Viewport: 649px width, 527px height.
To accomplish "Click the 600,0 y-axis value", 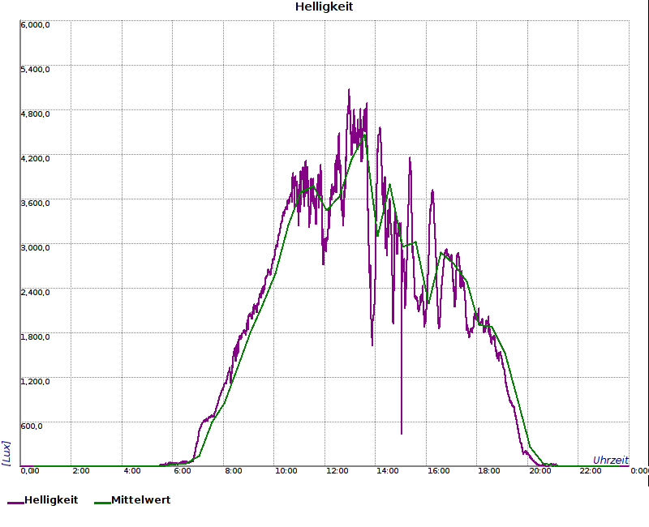I will coord(32,426).
